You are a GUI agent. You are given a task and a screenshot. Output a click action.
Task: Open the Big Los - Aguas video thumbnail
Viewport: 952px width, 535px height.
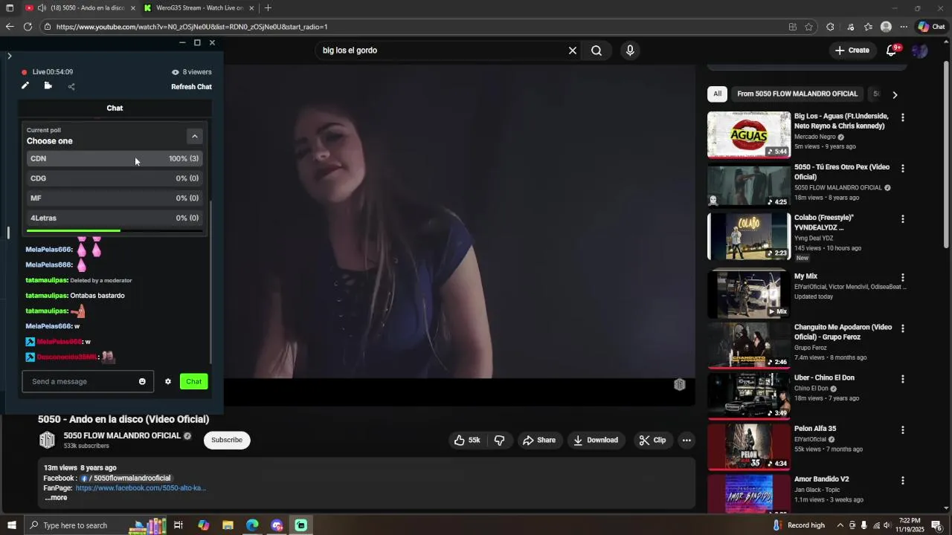point(749,134)
